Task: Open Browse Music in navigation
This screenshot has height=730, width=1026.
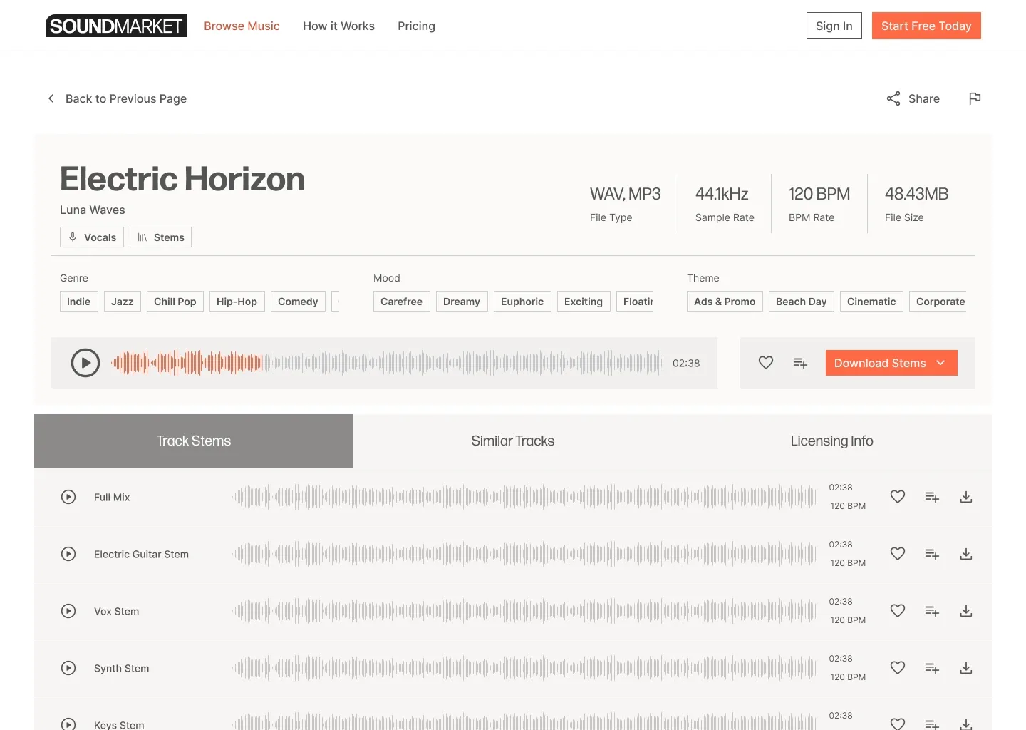Action: click(x=242, y=26)
